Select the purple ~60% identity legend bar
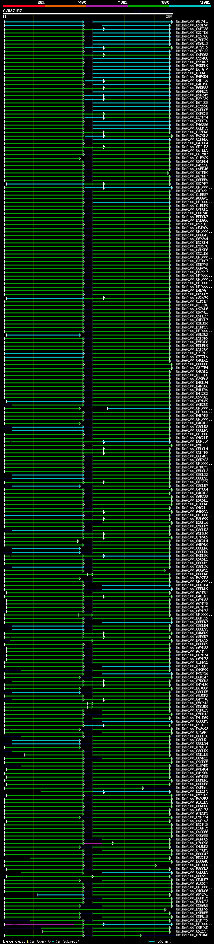 coord(107,6)
